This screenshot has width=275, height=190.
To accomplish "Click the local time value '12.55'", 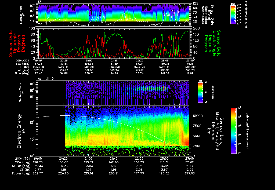I will tap(190, 170).
